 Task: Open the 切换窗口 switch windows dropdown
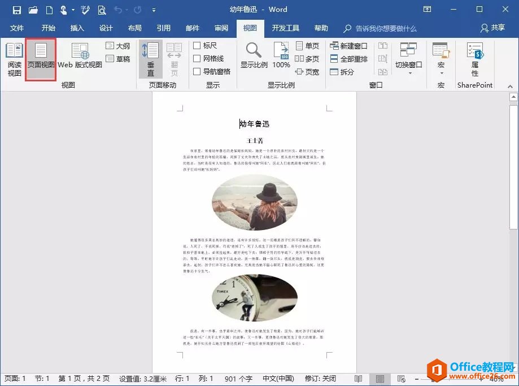click(409, 59)
